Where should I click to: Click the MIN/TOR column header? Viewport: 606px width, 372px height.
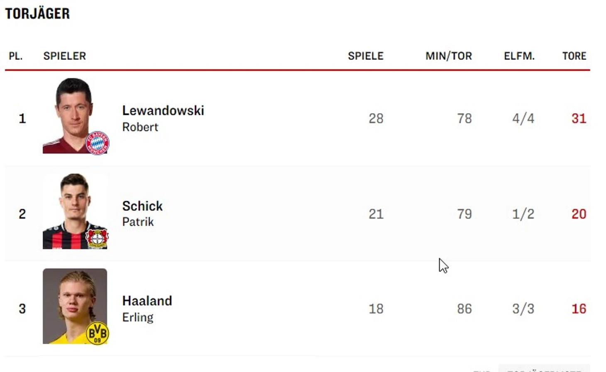point(448,56)
